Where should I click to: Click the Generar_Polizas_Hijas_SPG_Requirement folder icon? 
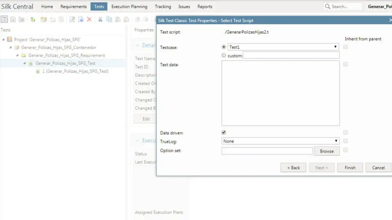23,55
